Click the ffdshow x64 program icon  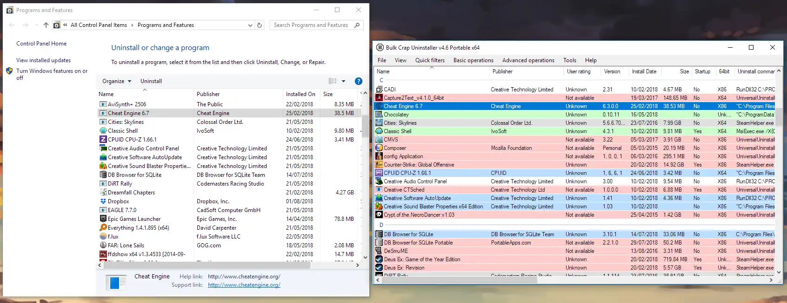(x=103, y=254)
